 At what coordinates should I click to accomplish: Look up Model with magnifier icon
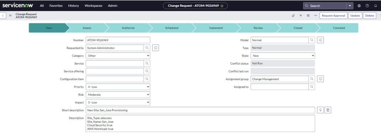(312, 40)
